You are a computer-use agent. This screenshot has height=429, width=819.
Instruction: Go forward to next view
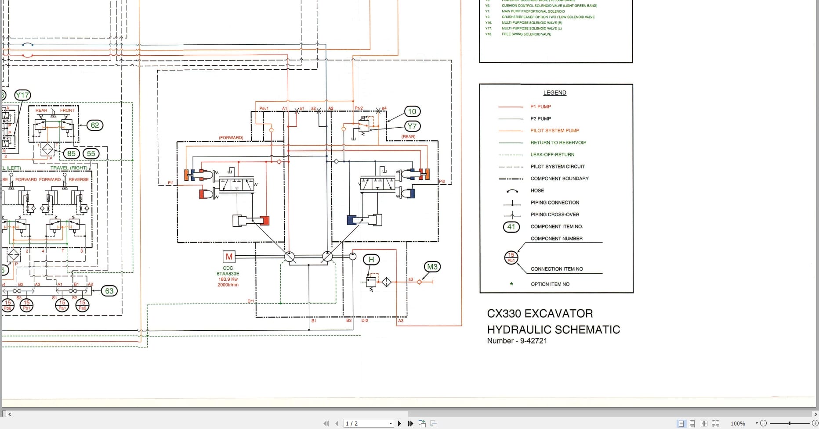[x=434, y=423]
